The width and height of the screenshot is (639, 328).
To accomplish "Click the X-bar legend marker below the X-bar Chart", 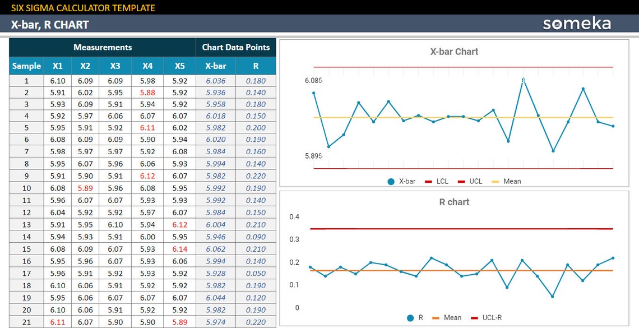I will pyautogui.click(x=391, y=181).
